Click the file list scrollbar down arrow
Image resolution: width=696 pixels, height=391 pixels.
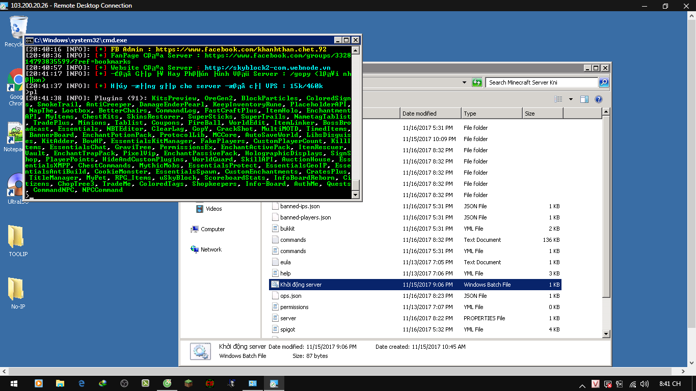pyautogui.click(x=606, y=334)
